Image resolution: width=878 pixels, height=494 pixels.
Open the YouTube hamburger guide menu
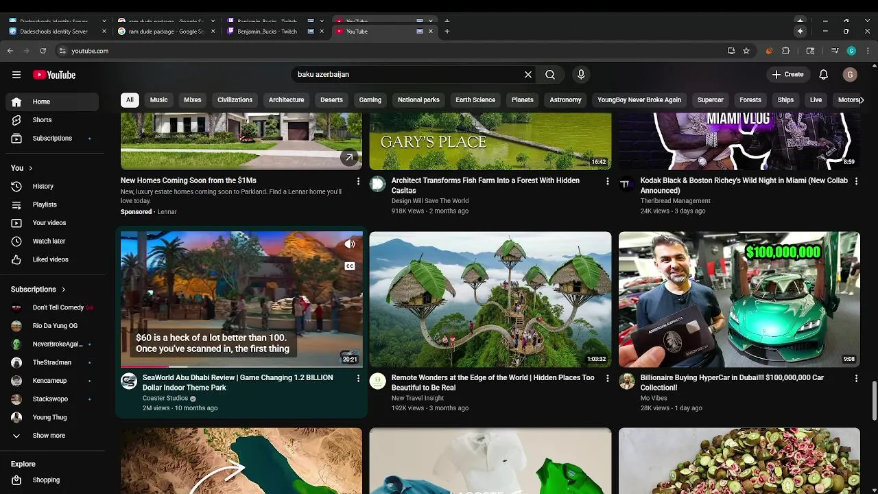[16, 75]
